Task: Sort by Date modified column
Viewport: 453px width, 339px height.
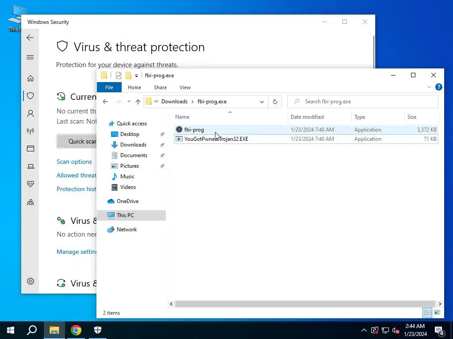Action: 320,117
